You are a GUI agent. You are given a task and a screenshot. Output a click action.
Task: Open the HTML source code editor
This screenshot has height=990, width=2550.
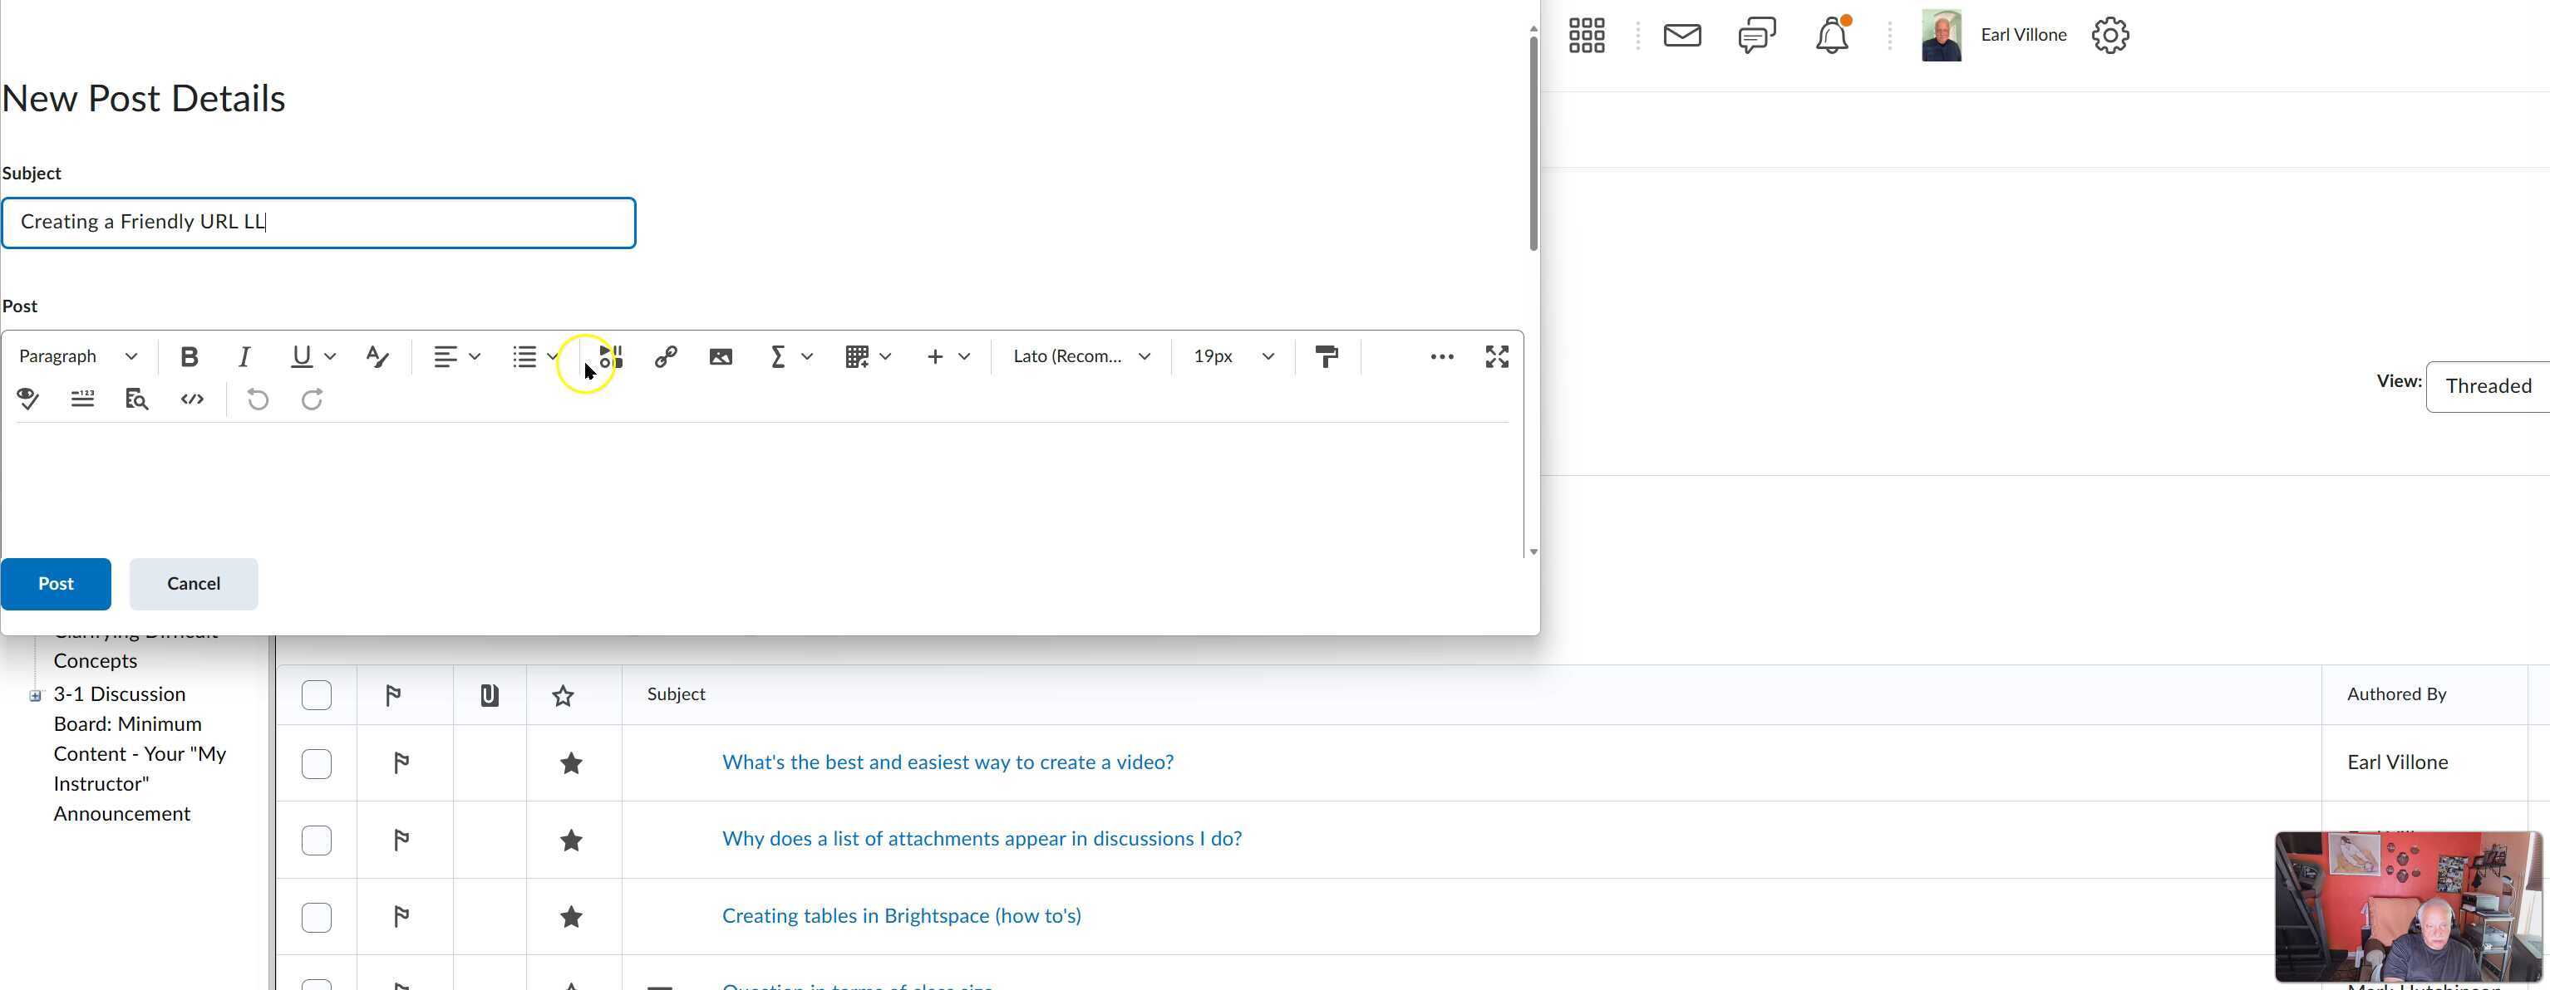point(192,399)
